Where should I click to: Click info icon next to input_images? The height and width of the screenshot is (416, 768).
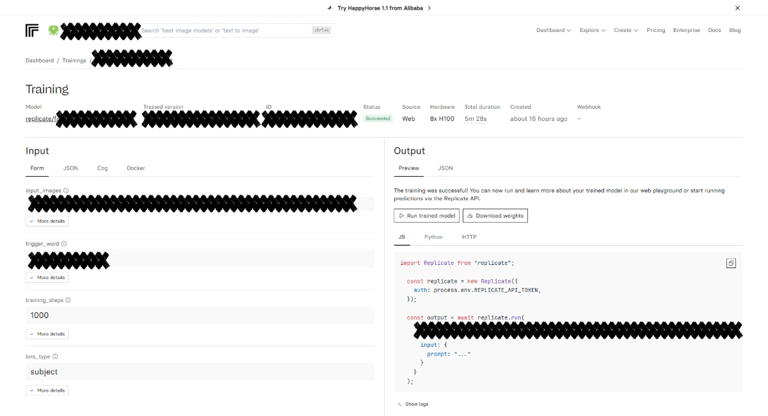66,191
